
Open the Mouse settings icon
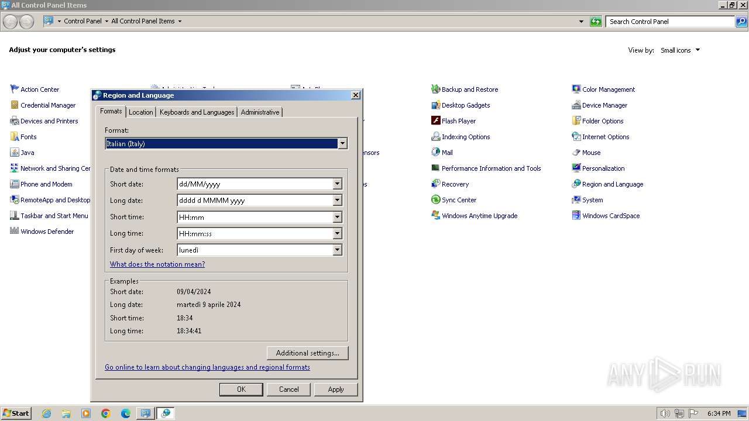click(576, 153)
